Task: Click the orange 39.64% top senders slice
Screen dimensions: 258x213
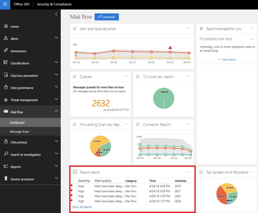Action: coord(221,194)
